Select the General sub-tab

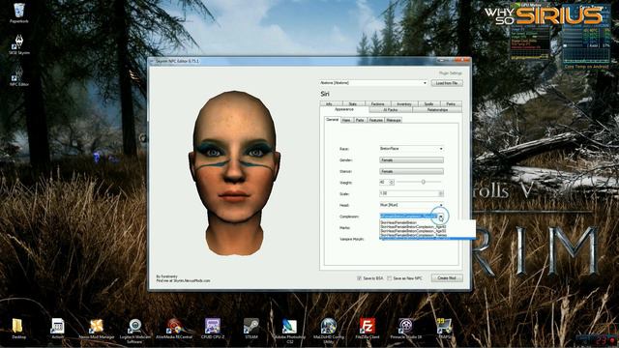pyautogui.click(x=333, y=120)
